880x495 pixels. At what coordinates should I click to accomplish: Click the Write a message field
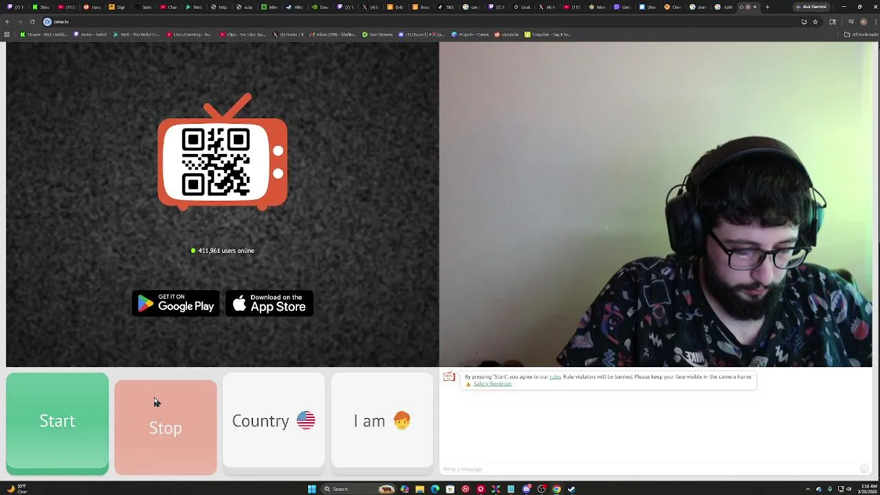650,469
